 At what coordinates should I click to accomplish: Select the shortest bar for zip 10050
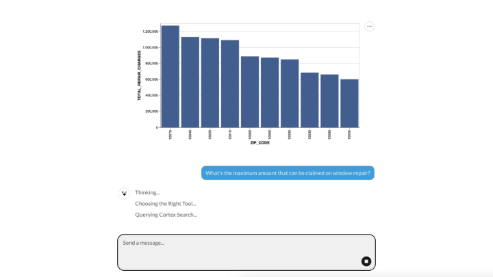click(349, 103)
